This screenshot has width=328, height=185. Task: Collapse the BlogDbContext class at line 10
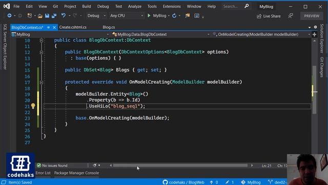[42, 40]
